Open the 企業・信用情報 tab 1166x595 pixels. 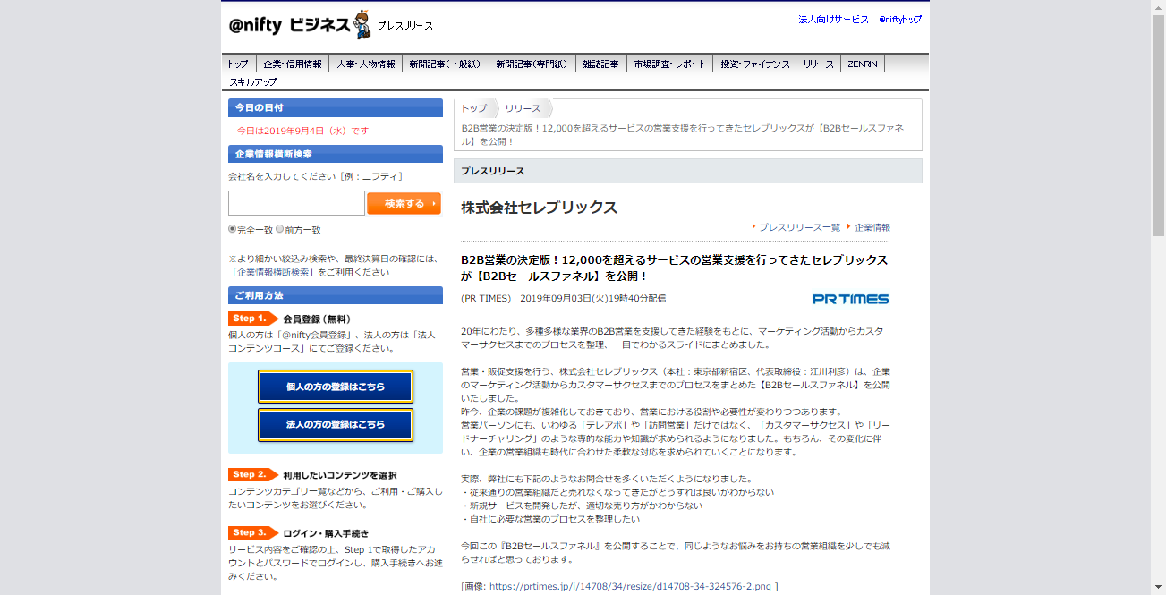(292, 64)
